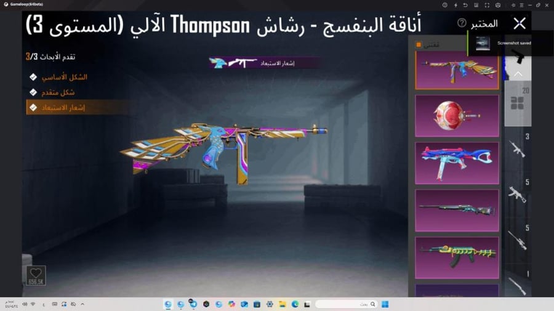
Task: Open the help question mark beside المختبر
Action: pos(462,23)
